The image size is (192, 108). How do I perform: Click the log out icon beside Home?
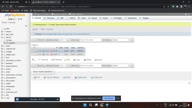(11, 19)
